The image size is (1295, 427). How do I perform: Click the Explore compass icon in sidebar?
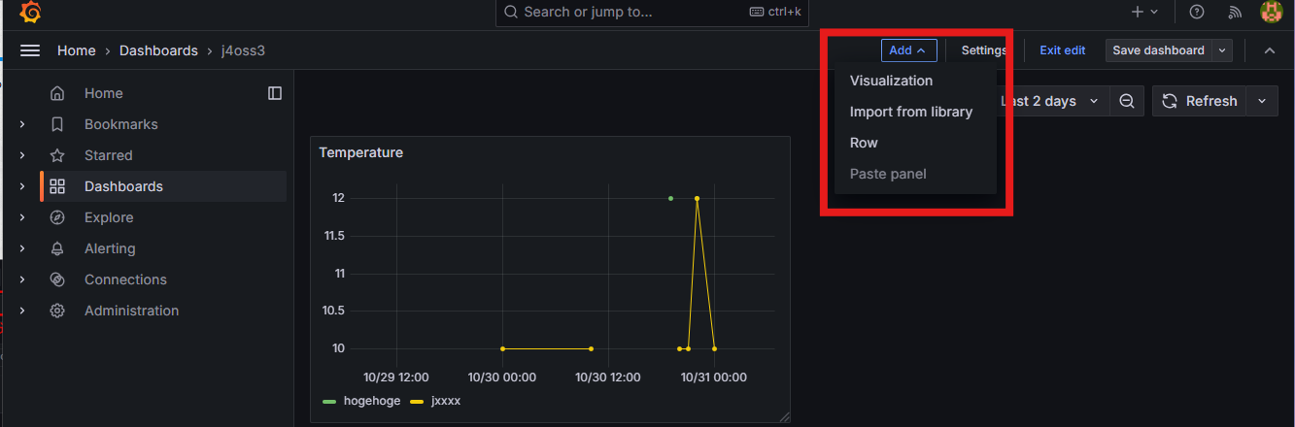tap(57, 217)
